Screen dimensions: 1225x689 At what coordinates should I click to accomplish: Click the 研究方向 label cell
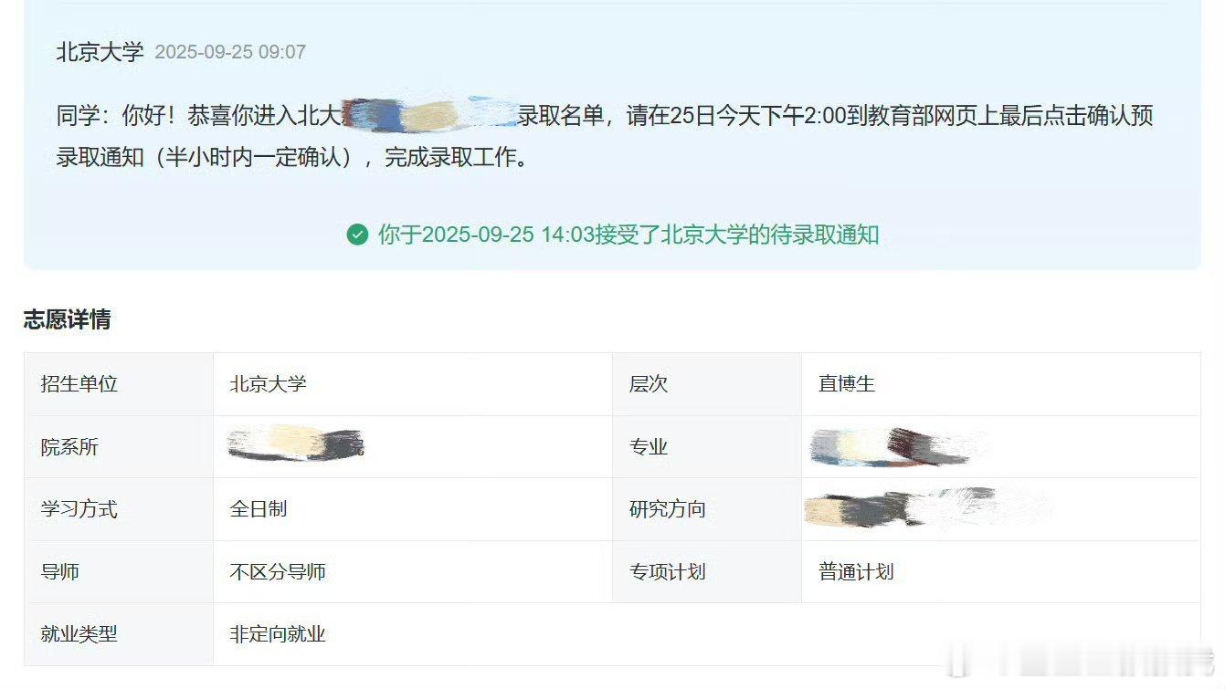(707, 509)
